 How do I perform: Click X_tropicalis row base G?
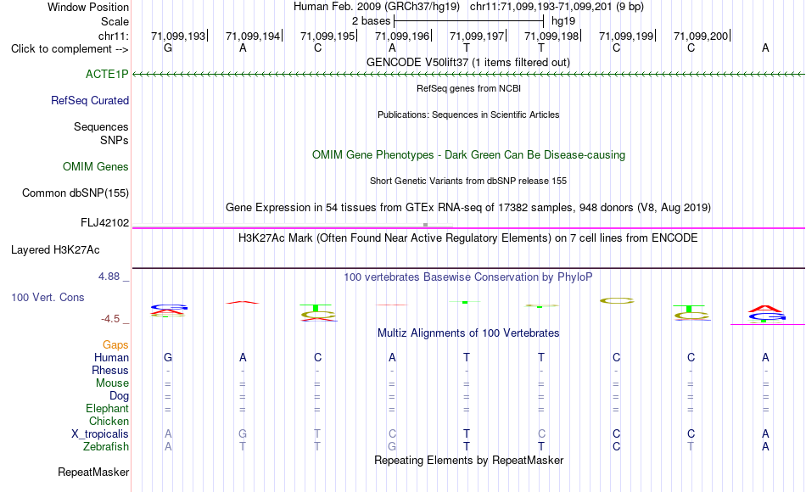pyautogui.click(x=243, y=434)
